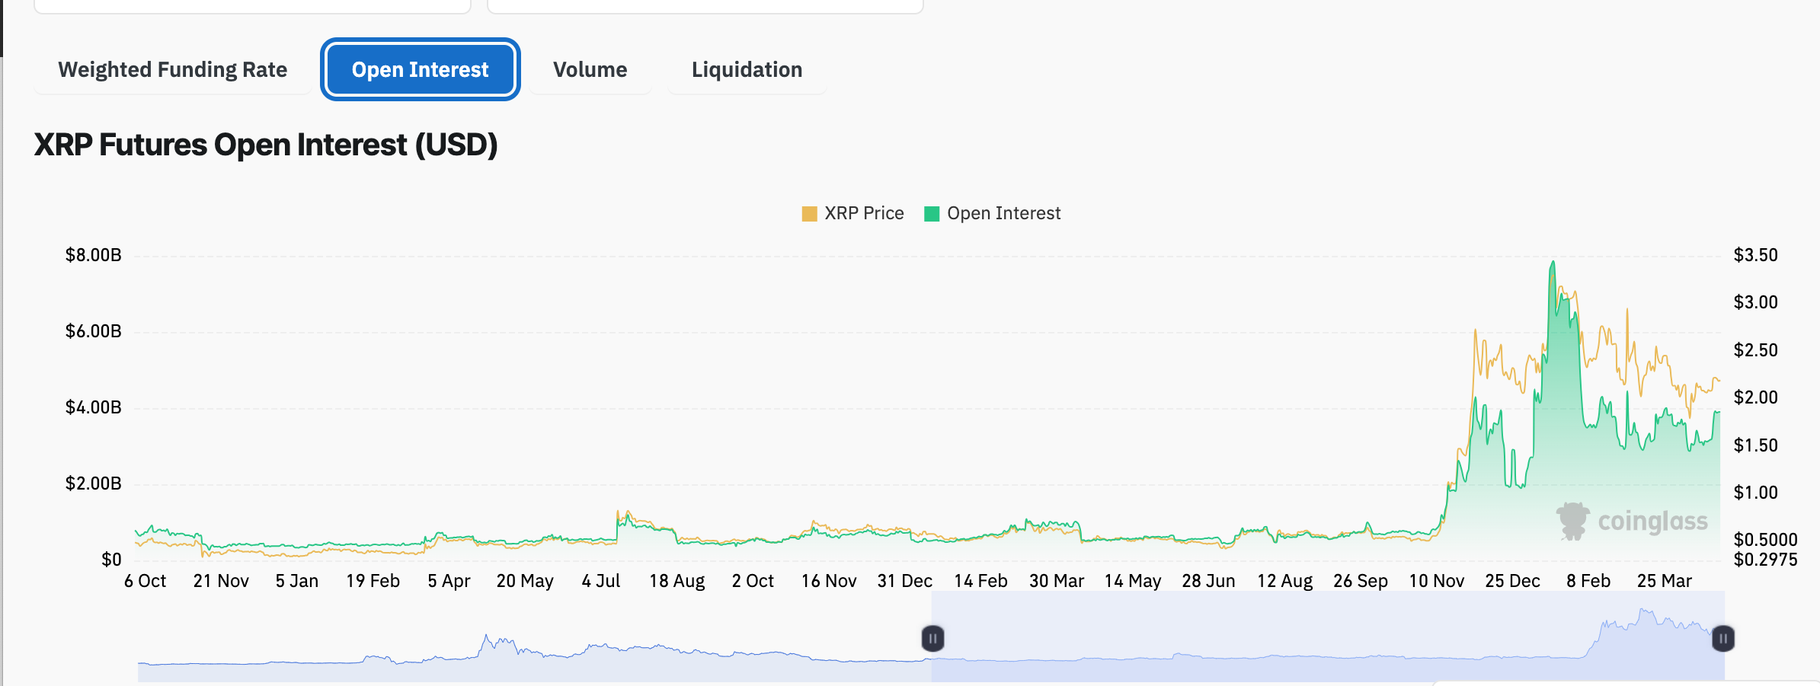Click the $3.50 price axis label

pyautogui.click(x=1755, y=255)
